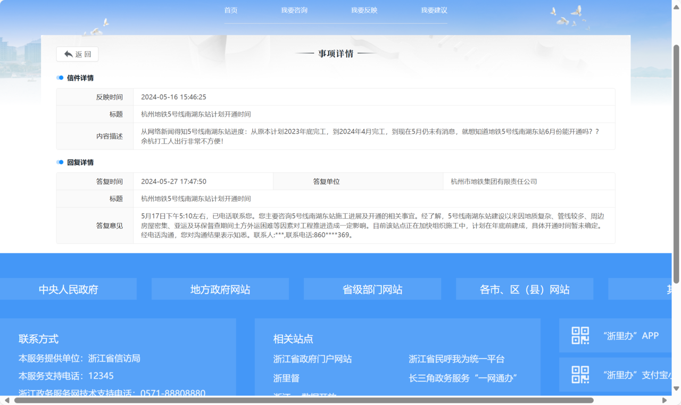The image size is (681, 405).
Task: Open the 首页 navigation item
Action: (231, 10)
